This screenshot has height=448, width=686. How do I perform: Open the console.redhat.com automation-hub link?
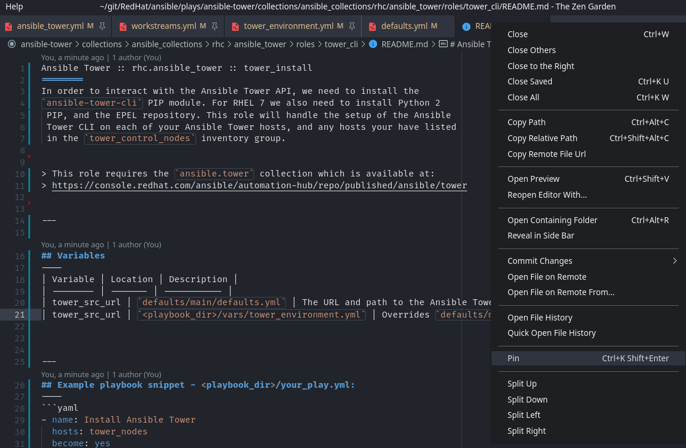point(259,185)
